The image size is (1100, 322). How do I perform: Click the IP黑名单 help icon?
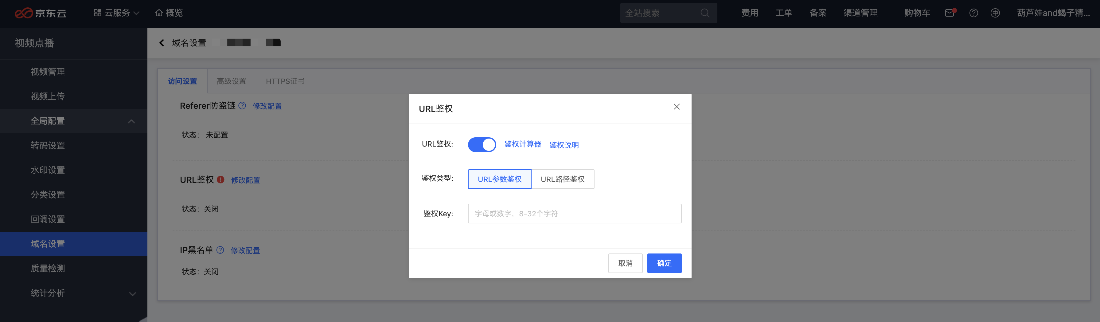(220, 250)
